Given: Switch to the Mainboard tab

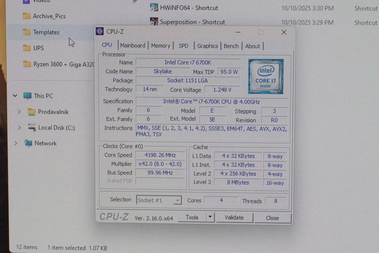Looking at the screenshot, I should click(x=133, y=46).
